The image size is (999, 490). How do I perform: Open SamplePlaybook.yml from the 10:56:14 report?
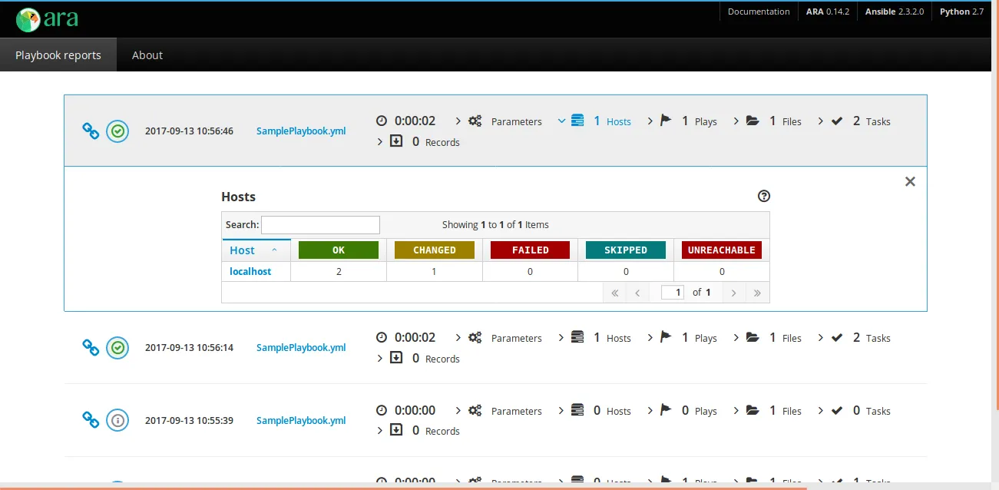pos(300,347)
